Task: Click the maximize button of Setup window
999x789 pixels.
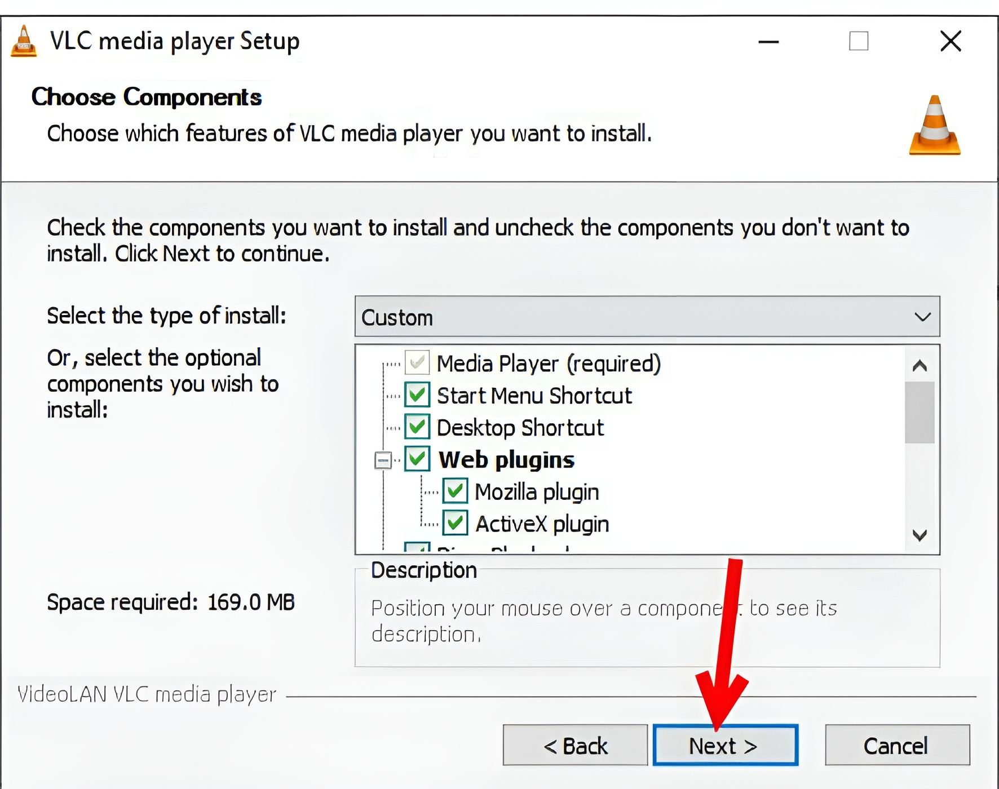Action: tap(859, 41)
